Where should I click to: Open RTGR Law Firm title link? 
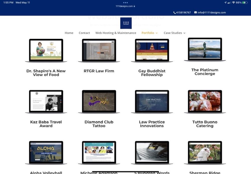pos(99,71)
